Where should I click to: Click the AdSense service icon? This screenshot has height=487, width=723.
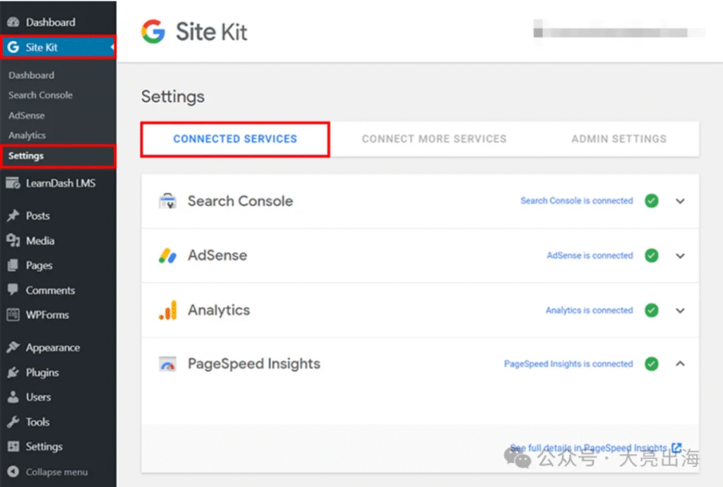(167, 255)
